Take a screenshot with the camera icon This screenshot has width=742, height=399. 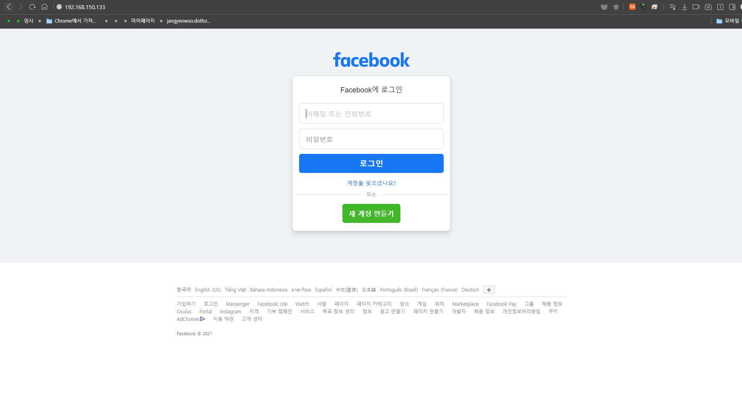pyautogui.click(x=708, y=7)
